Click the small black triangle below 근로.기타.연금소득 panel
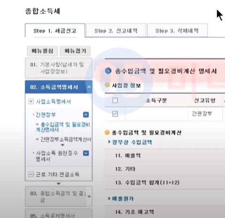 [x=59, y=184]
